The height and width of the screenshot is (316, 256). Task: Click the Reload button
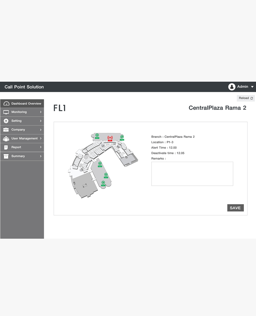tap(246, 98)
